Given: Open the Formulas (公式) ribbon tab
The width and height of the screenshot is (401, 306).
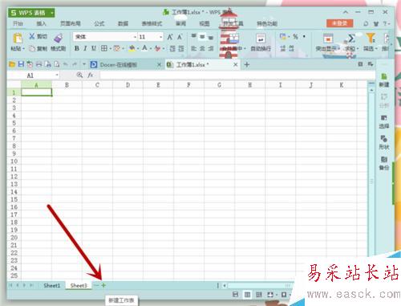Looking at the screenshot, I should pyautogui.click(x=99, y=23).
